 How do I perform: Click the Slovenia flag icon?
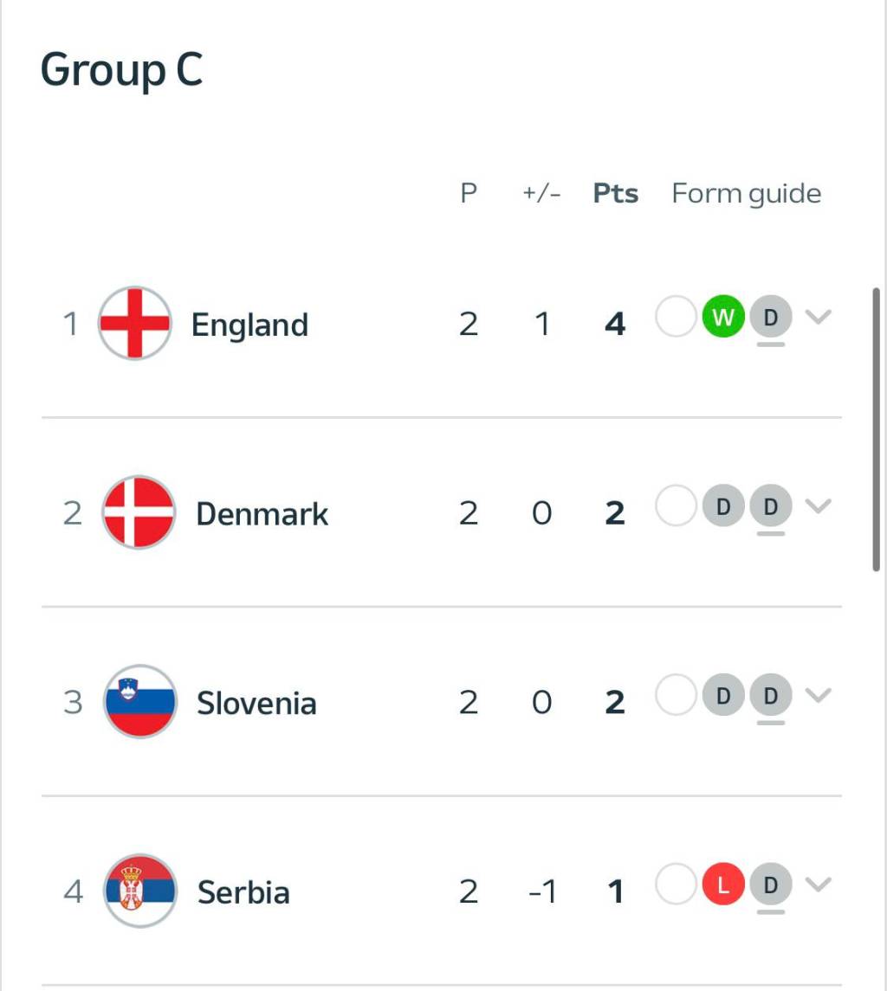point(139,701)
